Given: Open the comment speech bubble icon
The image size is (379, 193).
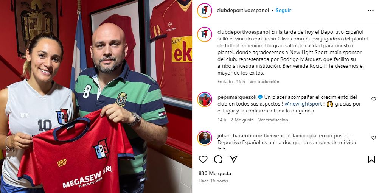Looking at the screenshot, I should (218, 159).
